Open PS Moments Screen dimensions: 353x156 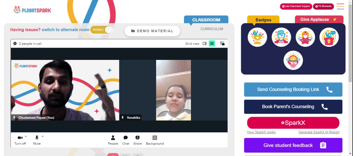click(x=323, y=6)
